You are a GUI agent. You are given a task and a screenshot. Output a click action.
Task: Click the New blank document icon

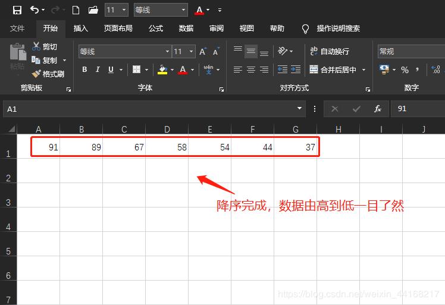[76, 10]
